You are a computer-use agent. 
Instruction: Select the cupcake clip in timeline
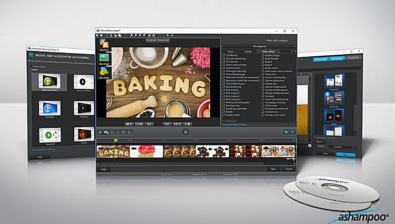point(146,152)
